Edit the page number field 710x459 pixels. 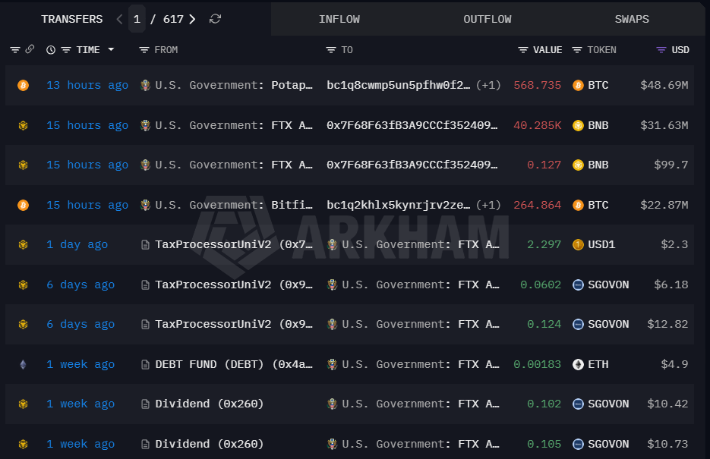pos(137,19)
